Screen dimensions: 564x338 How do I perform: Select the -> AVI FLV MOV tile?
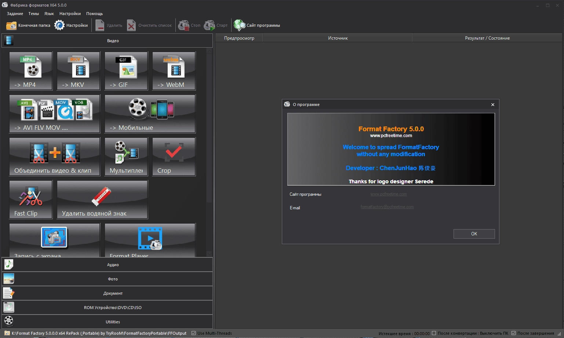(55, 114)
